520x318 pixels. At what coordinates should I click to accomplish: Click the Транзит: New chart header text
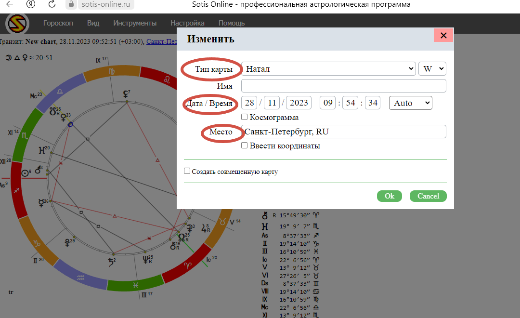(28, 42)
